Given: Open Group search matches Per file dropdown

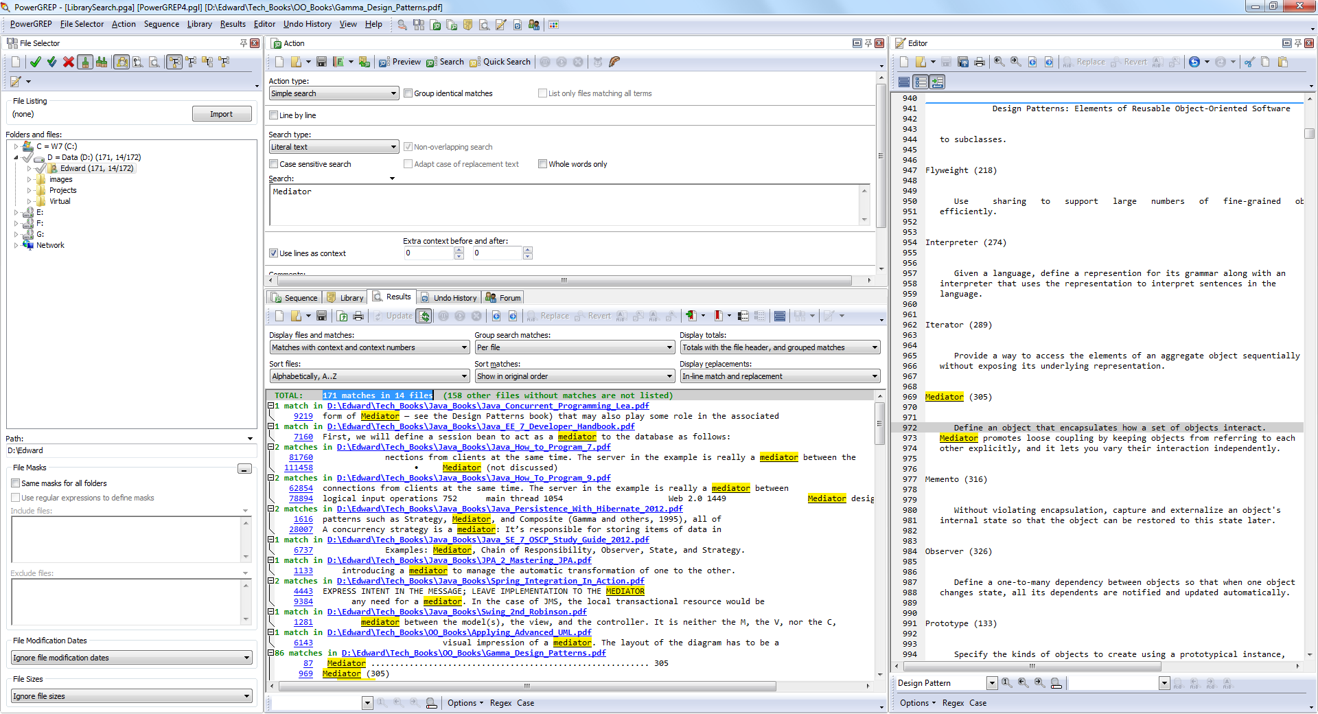Looking at the screenshot, I should 575,347.
